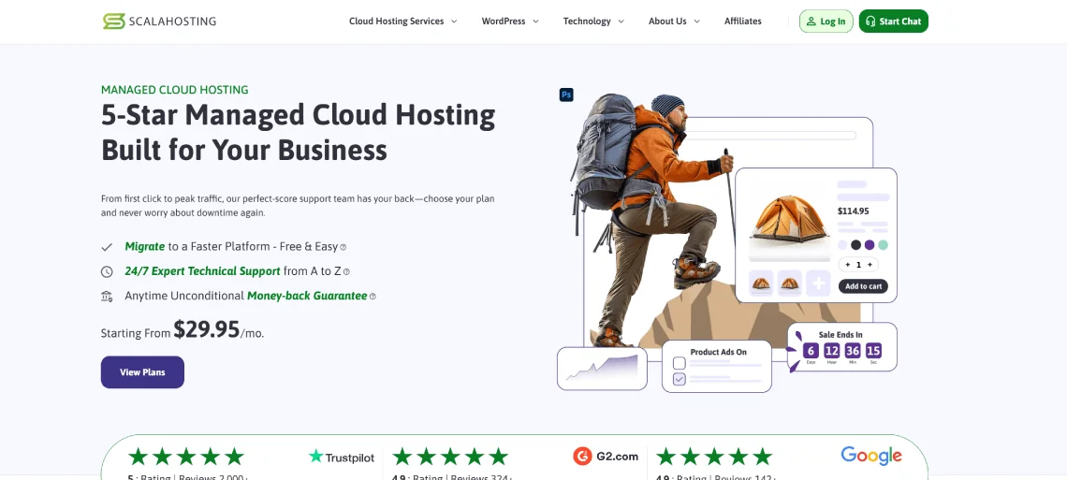1067x480 pixels.
Task: Click the Hour countdown tile showing 12
Action: coord(831,351)
